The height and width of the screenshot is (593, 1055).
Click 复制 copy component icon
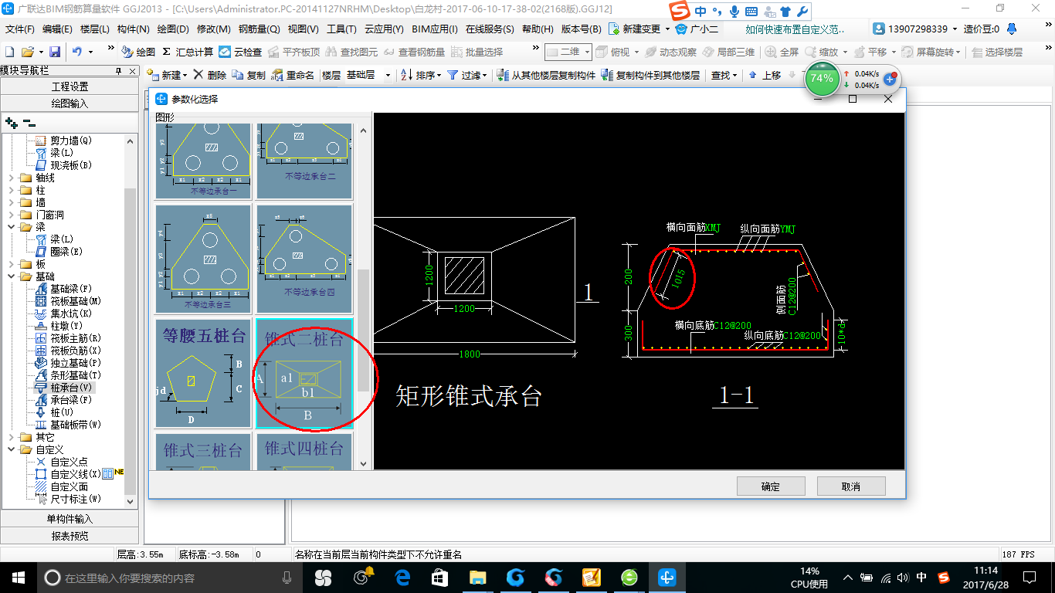pyautogui.click(x=237, y=75)
